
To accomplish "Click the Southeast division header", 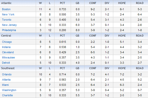I will click(x=8, y=68).
